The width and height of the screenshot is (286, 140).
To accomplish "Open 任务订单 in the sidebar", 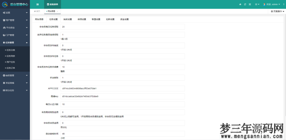I will tap(11, 68).
